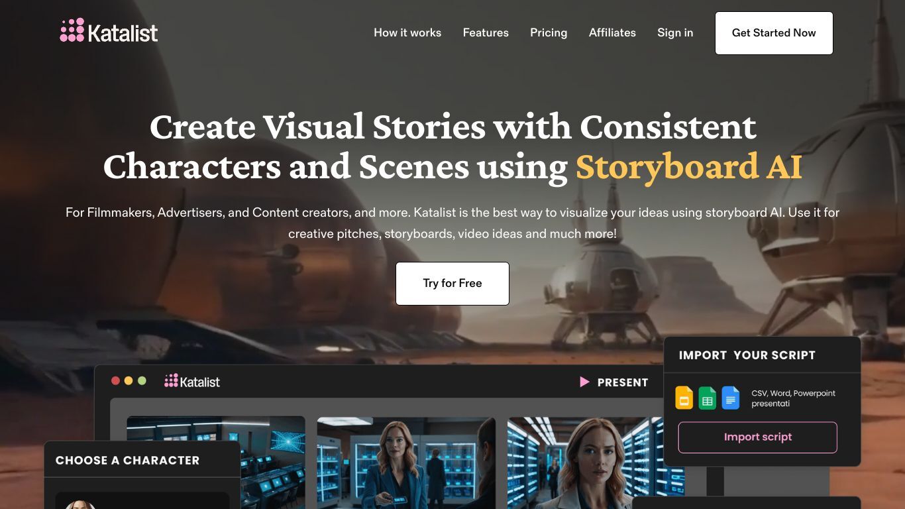This screenshot has height=509, width=905.
Task: Click the For Filmmakers, Advertisers description paragraph
Action: point(452,223)
